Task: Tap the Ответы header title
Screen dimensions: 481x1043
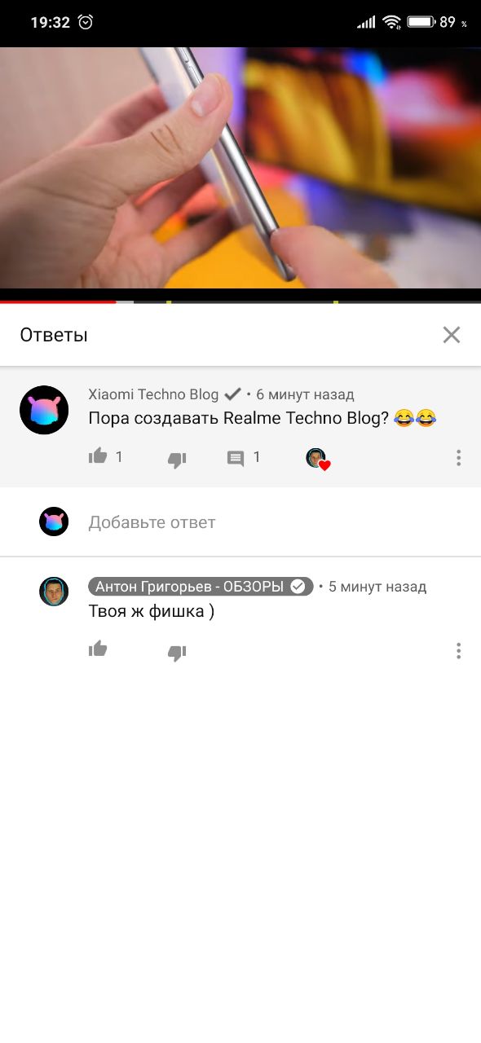Action: coord(54,335)
